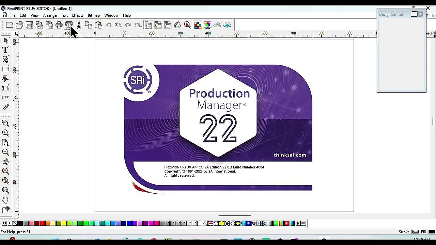
Task: Select the no-fill crossed swatch
Action: click(15, 223)
